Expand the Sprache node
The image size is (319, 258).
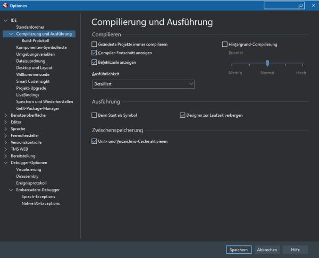tap(6, 129)
